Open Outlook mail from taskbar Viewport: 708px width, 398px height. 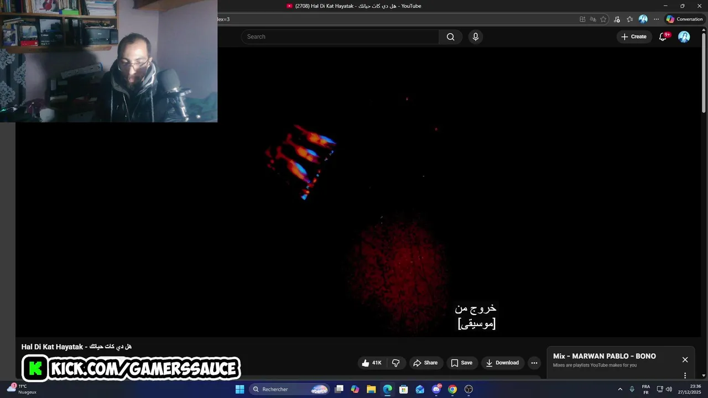[420, 389]
